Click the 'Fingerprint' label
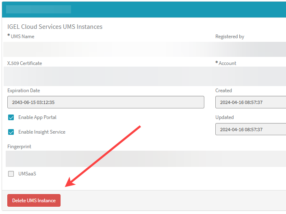The height and width of the screenshot is (214, 286). tap(19, 147)
